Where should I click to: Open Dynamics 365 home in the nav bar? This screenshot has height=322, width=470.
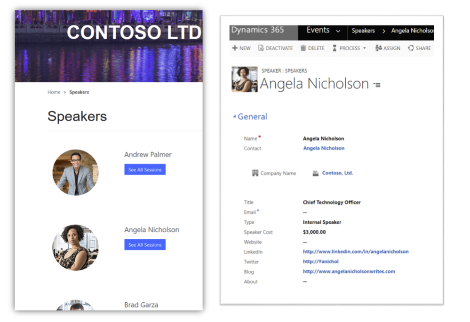point(257,30)
